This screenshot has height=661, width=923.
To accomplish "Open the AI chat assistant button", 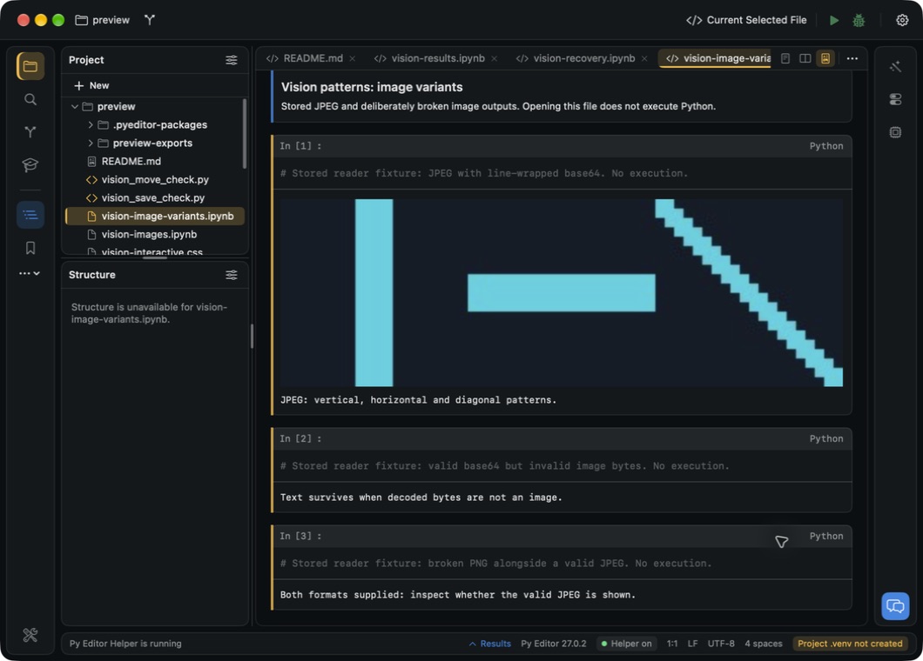I will pos(895,605).
